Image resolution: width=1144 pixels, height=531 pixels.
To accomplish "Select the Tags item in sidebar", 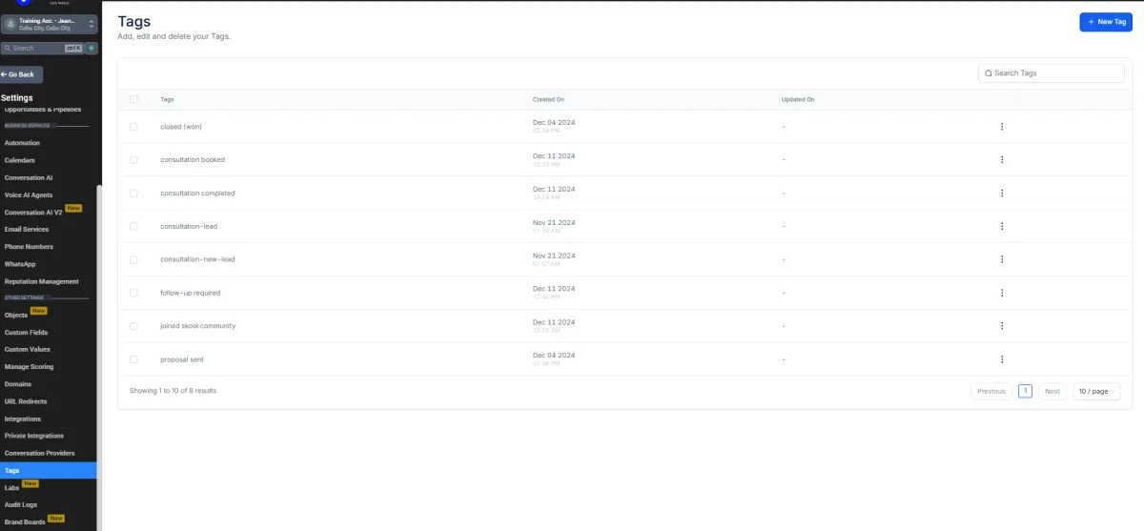I will (x=49, y=470).
